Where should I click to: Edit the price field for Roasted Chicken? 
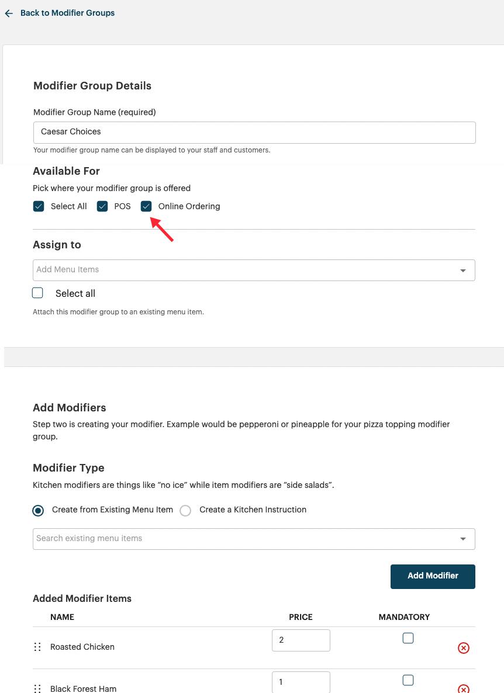[x=301, y=640]
